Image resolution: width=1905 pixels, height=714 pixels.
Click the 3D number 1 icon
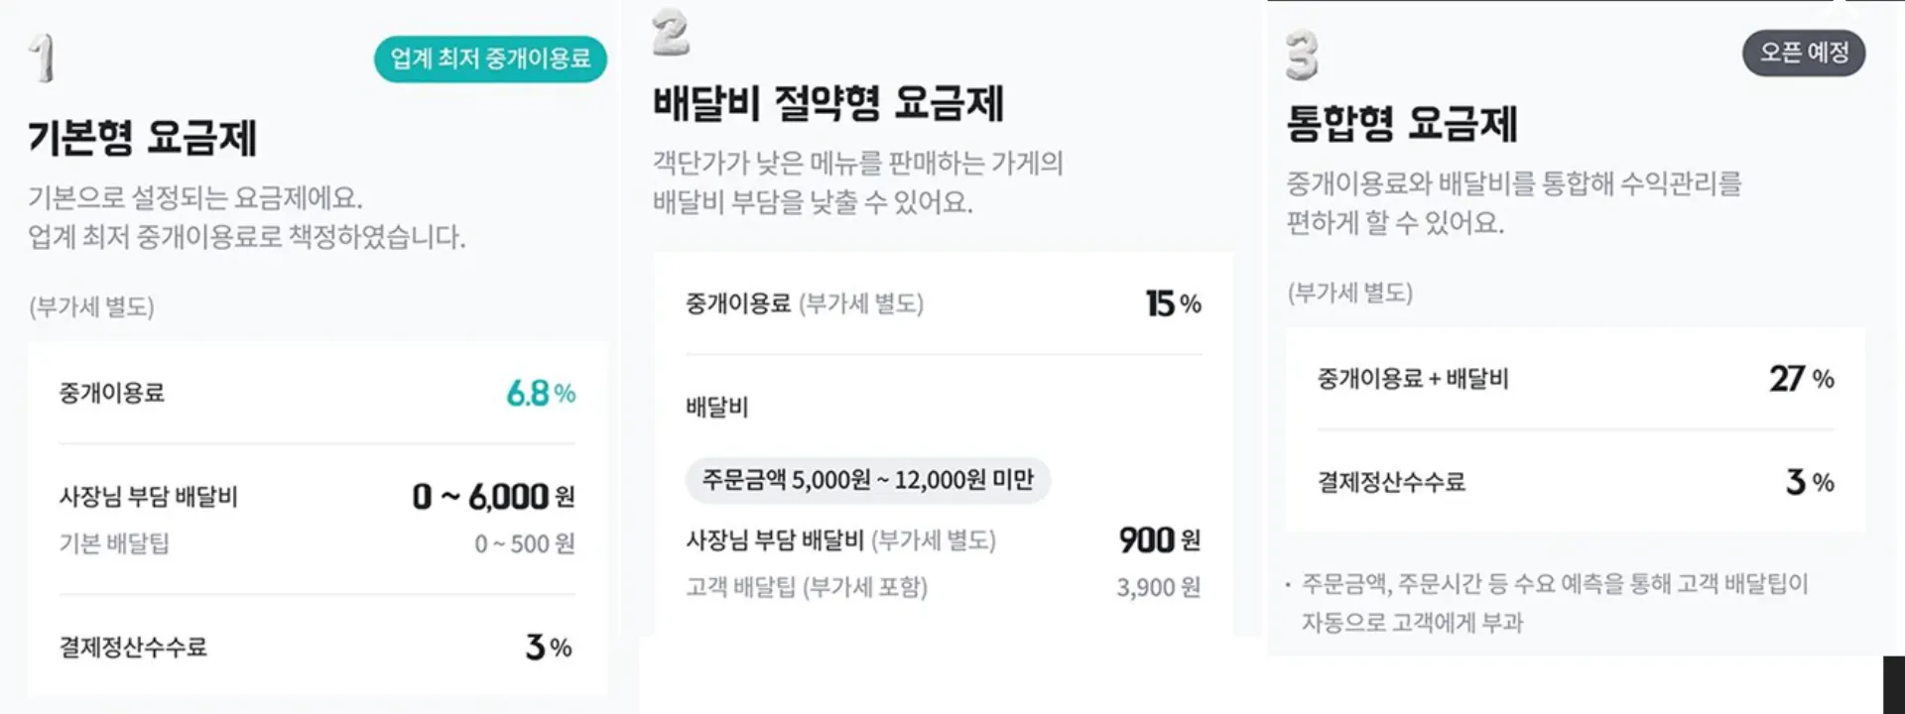click(x=42, y=58)
